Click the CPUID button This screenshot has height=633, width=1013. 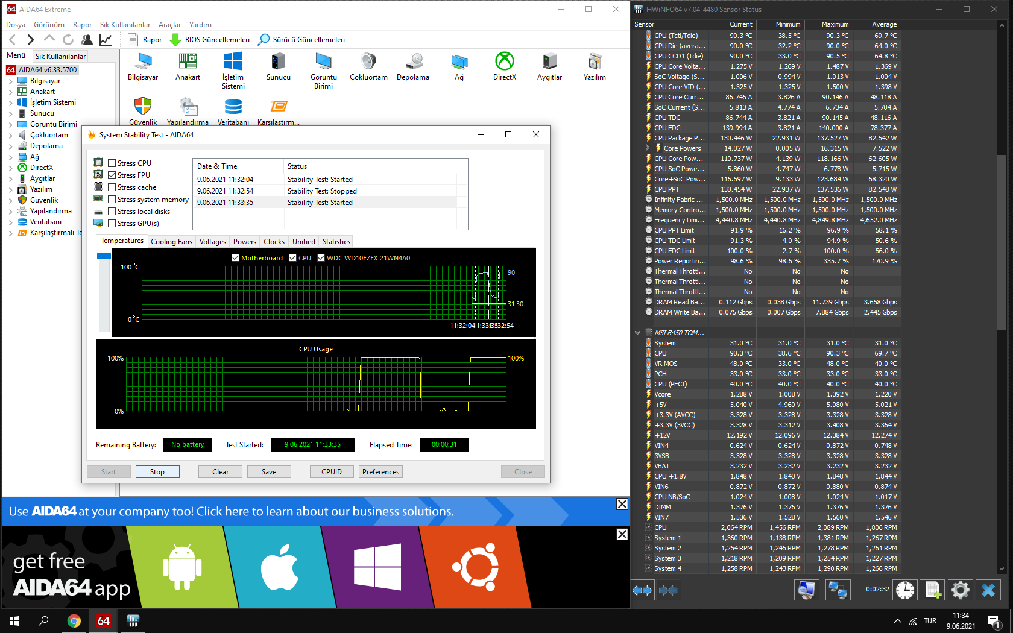[332, 472]
